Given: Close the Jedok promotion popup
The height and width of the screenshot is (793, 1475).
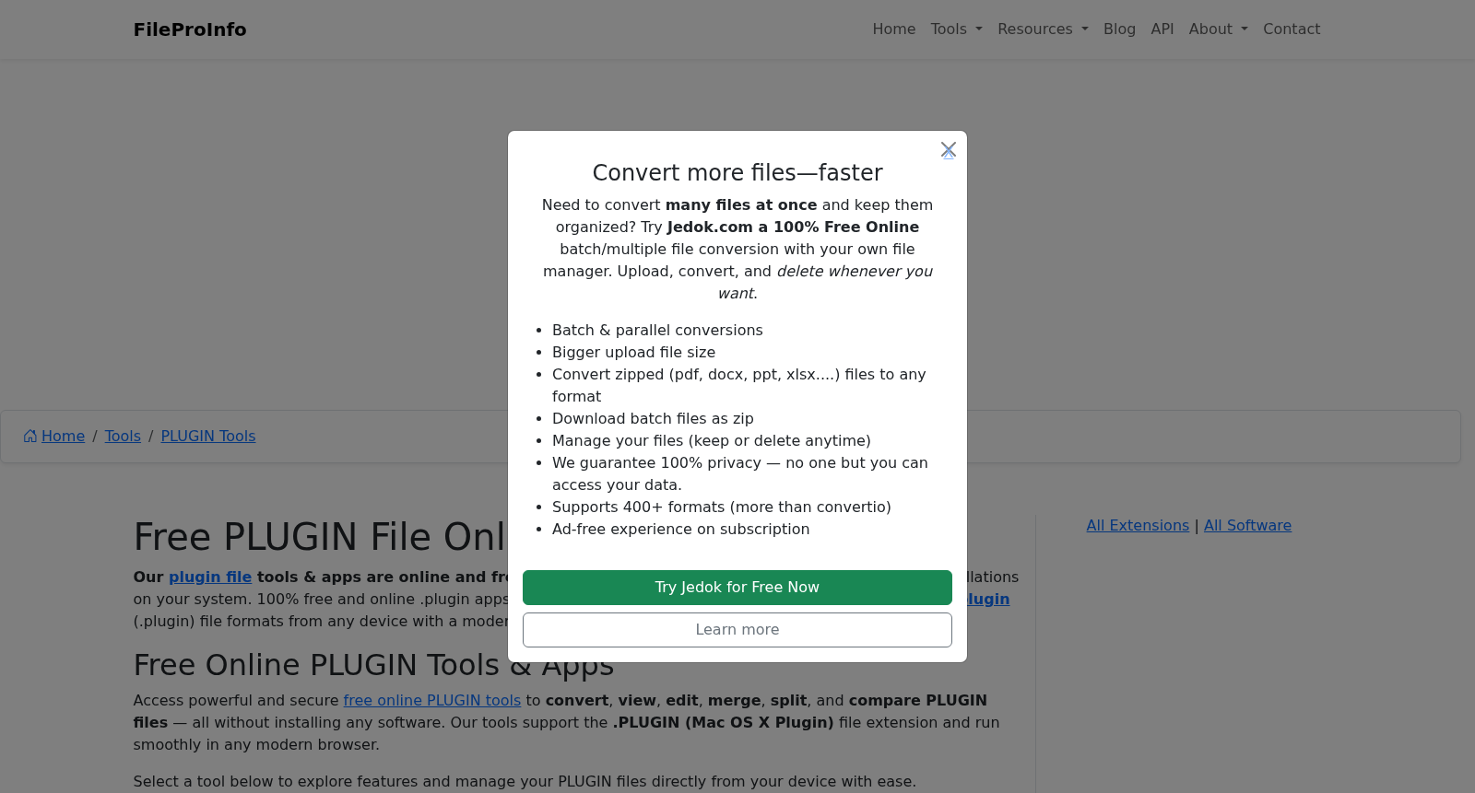Looking at the screenshot, I should pos(949,149).
